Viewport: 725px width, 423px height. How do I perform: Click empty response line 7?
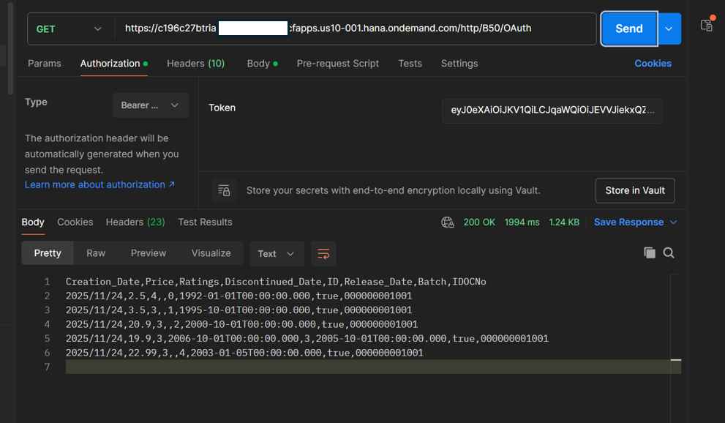pyautogui.click(x=373, y=367)
